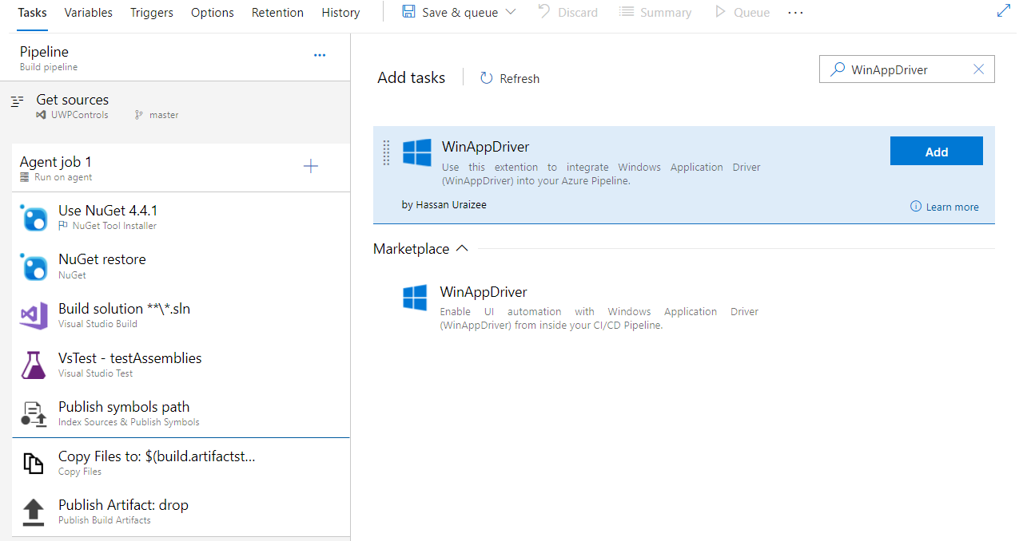This screenshot has width=1031, height=541.
Task: Click the Refresh circular arrow icon
Action: pyautogui.click(x=486, y=78)
